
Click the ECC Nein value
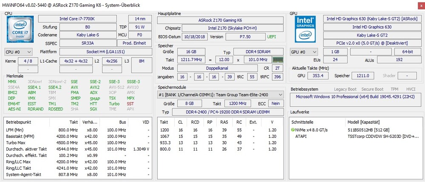coord(276,103)
